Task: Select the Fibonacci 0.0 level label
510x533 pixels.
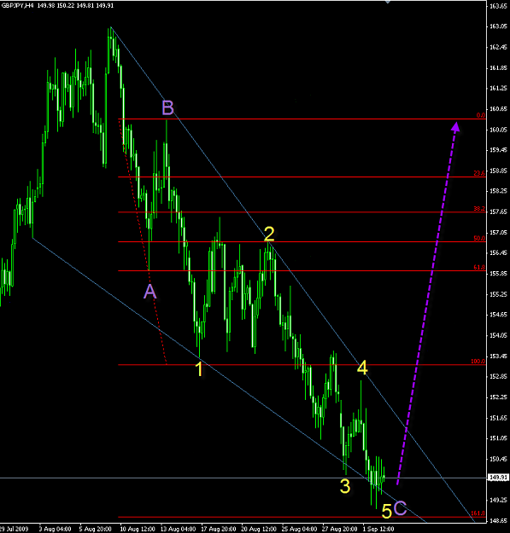Action: tap(481, 115)
